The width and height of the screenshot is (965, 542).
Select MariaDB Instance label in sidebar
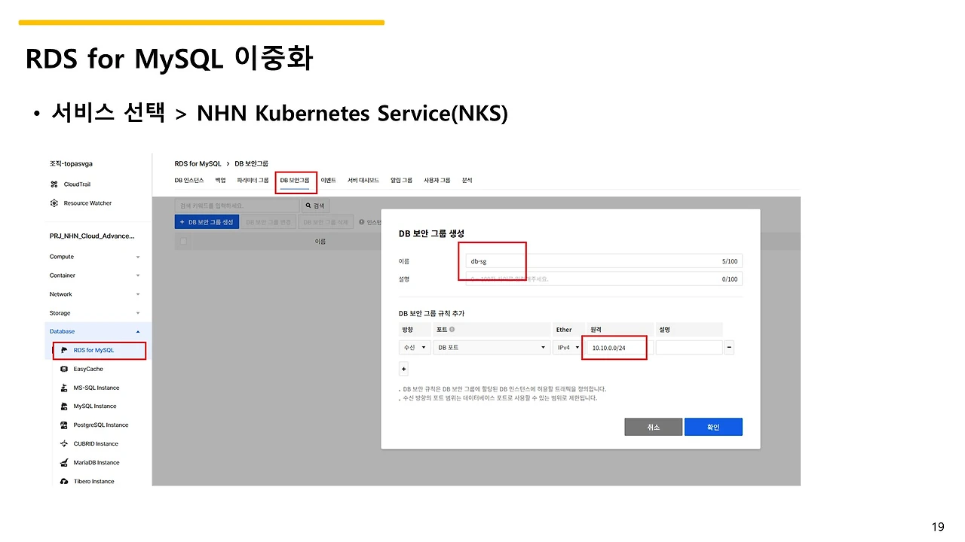pos(96,463)
